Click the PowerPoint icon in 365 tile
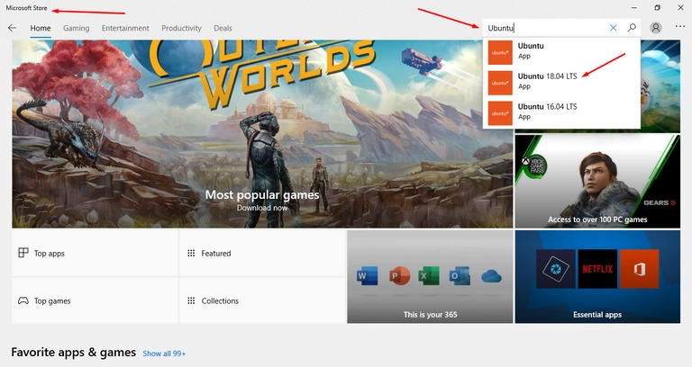 coord(399,276)
